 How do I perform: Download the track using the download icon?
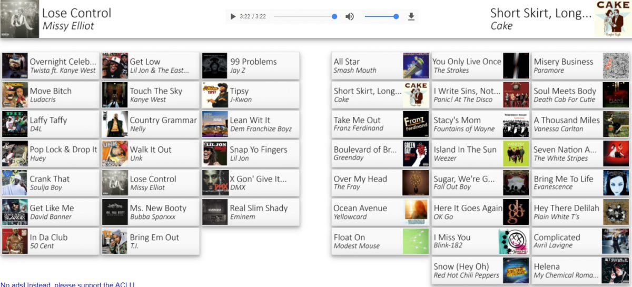click(x=411, y=17)
